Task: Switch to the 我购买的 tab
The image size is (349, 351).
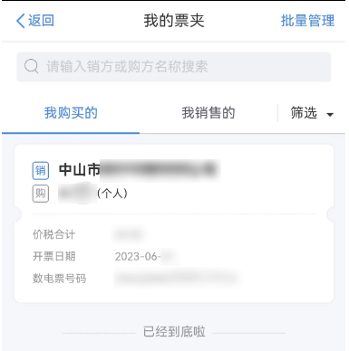Action: coord(71,113)
